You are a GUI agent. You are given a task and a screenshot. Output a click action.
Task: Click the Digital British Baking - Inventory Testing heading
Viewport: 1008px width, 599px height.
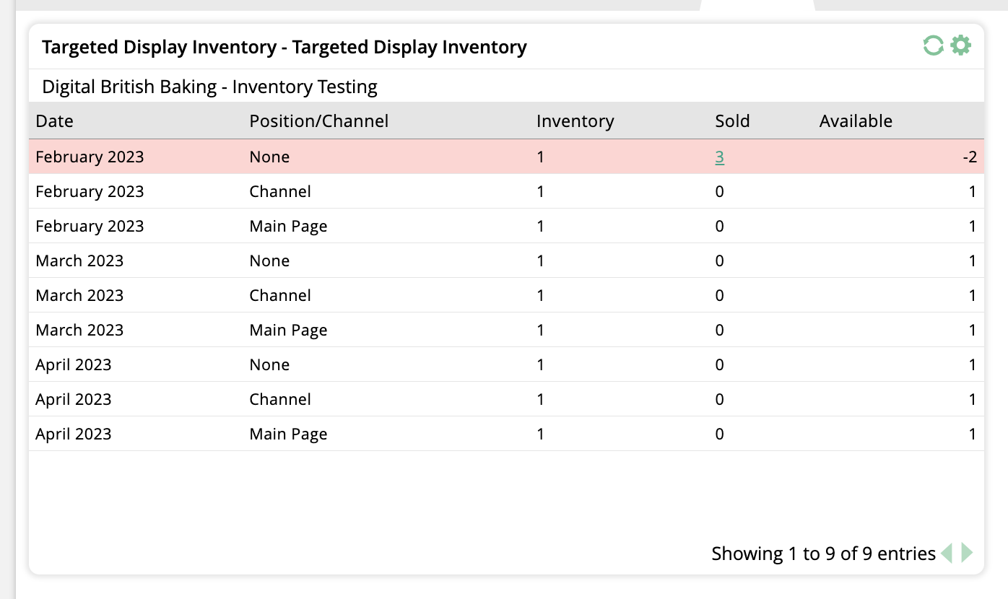210,86
